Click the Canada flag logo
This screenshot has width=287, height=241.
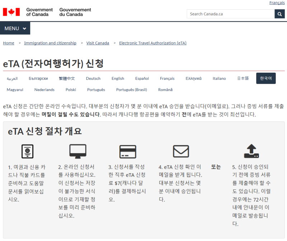[x=11, y=12]
